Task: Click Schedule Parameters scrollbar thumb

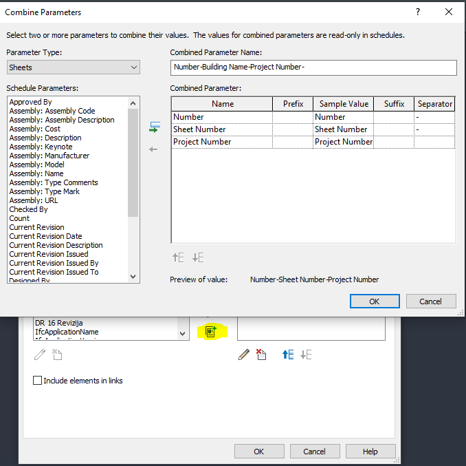Action: pyautogui.click(x=133, y=162)
